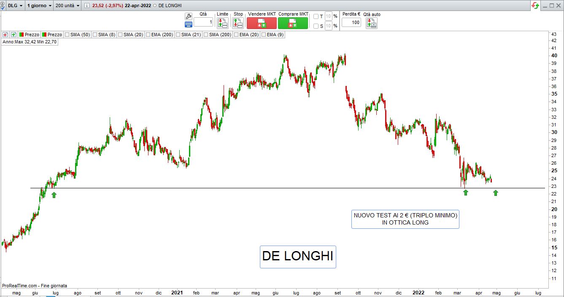Image resolution: width=564 pixels, height=297 pixels.
Task: Expand the 1 giorno timeframe dropdown
Action: tap(39, 6)
